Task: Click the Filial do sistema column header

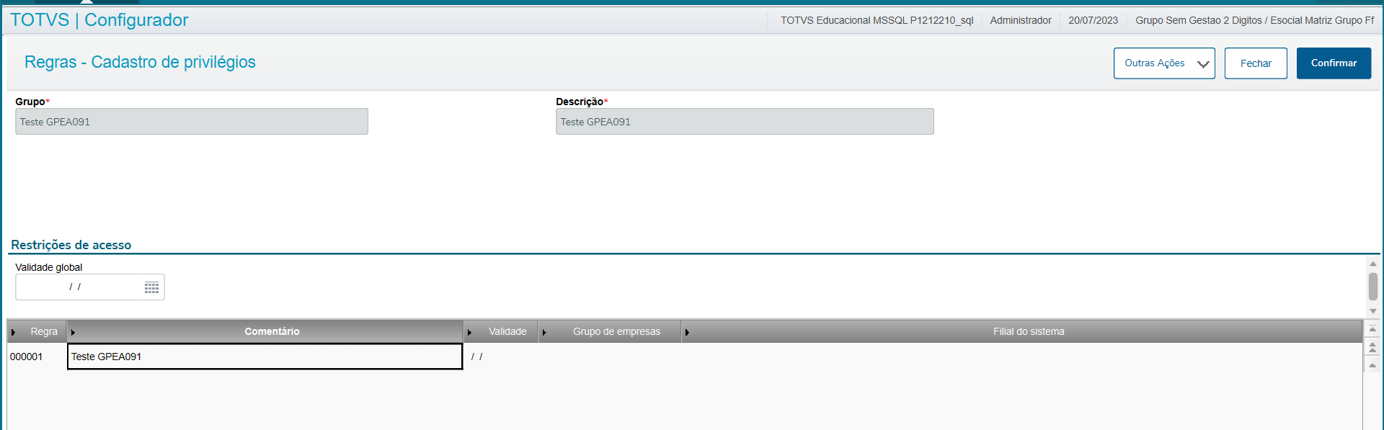Action: tap(1021, 331)
